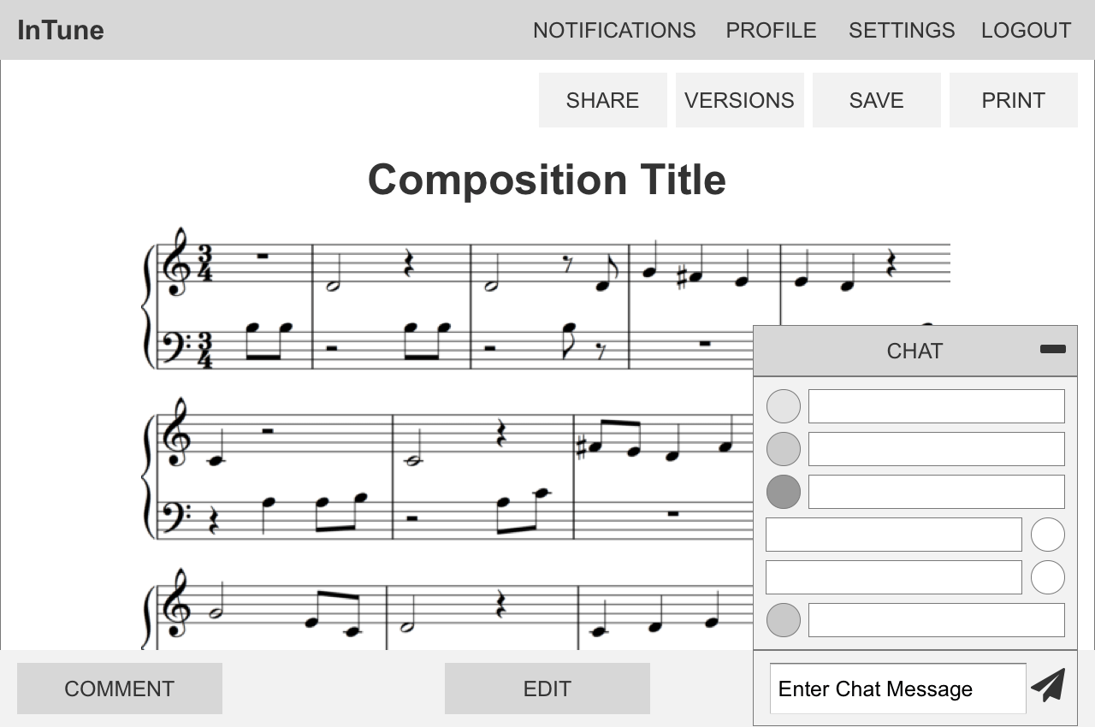Focus the Enter Chat Message field
This screenshot has height=727, width=1095.
[897, 689]
